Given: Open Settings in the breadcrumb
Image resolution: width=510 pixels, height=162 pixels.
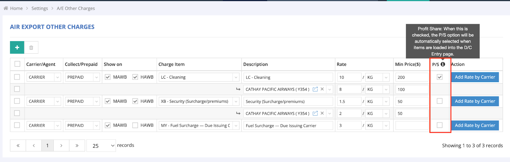Looking at the screenshot, I should [x=40, y=8].
